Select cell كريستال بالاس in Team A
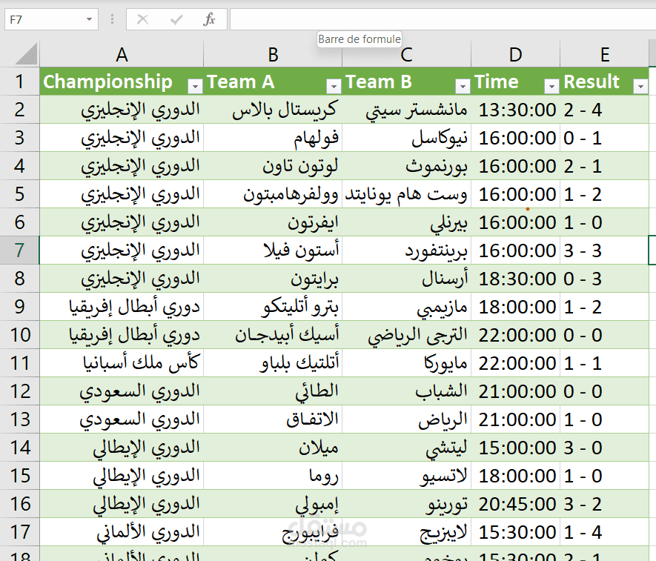 click(273, 110)
